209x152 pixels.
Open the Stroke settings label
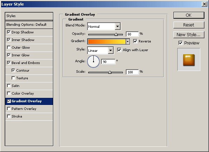pos(17,117)
